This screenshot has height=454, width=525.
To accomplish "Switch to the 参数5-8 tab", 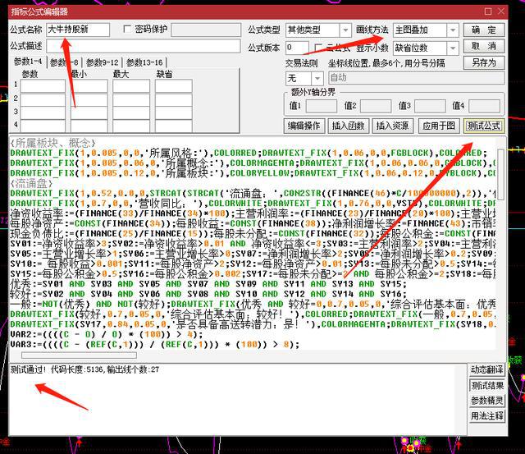I will coord(64,62).
